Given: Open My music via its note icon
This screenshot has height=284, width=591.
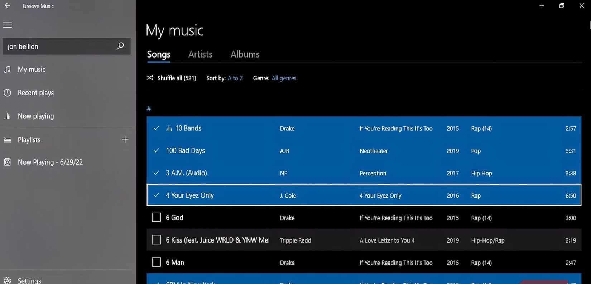Looking at the screenshot, I should (7, 69).
